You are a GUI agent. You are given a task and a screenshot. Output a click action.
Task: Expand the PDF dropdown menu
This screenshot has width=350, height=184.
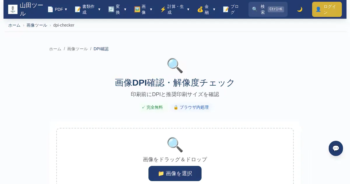[x=57, y=9]
